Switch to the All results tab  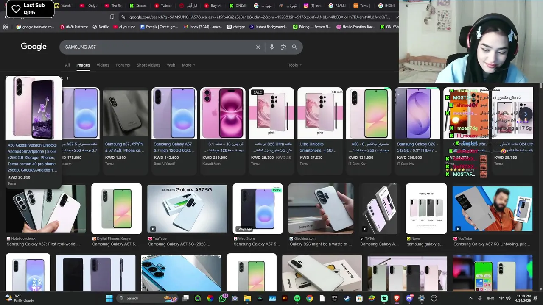tap(67, 65)
